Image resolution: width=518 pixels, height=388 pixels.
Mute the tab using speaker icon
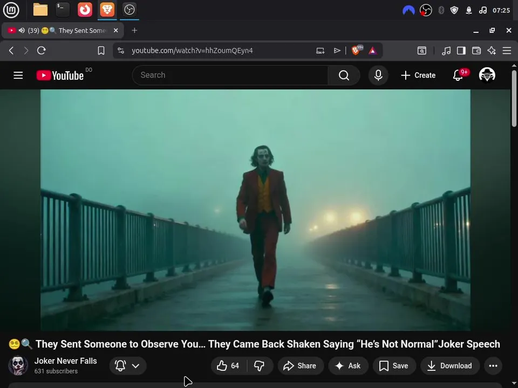22,30
